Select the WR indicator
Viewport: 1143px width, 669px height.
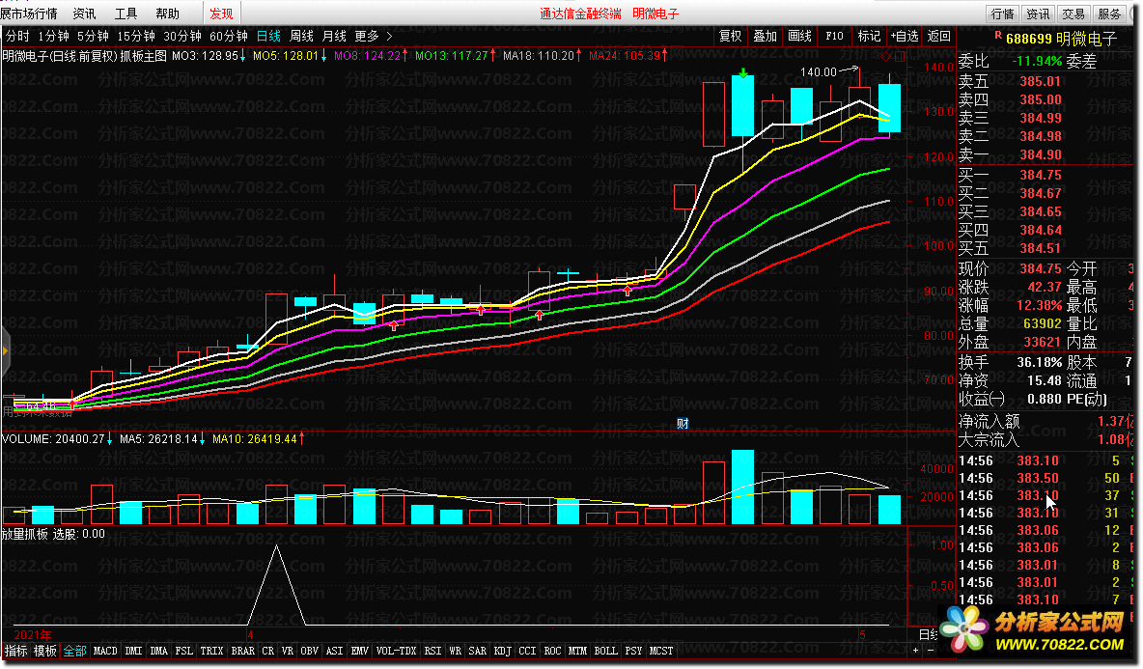tap(455, 651)
